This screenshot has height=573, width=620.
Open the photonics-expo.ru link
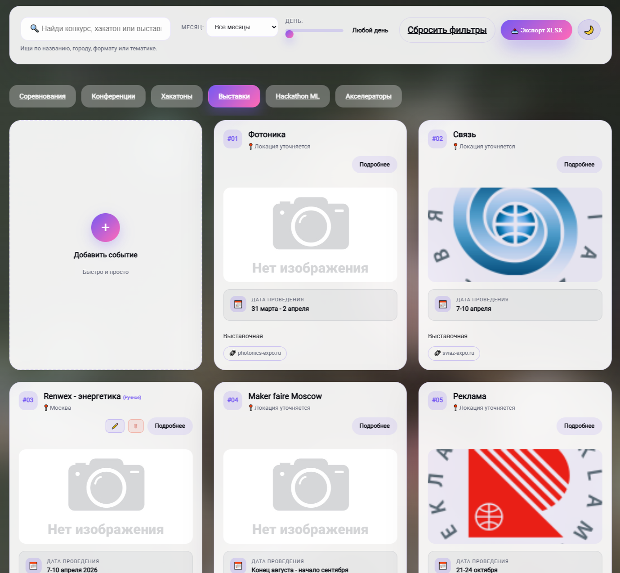255,353
